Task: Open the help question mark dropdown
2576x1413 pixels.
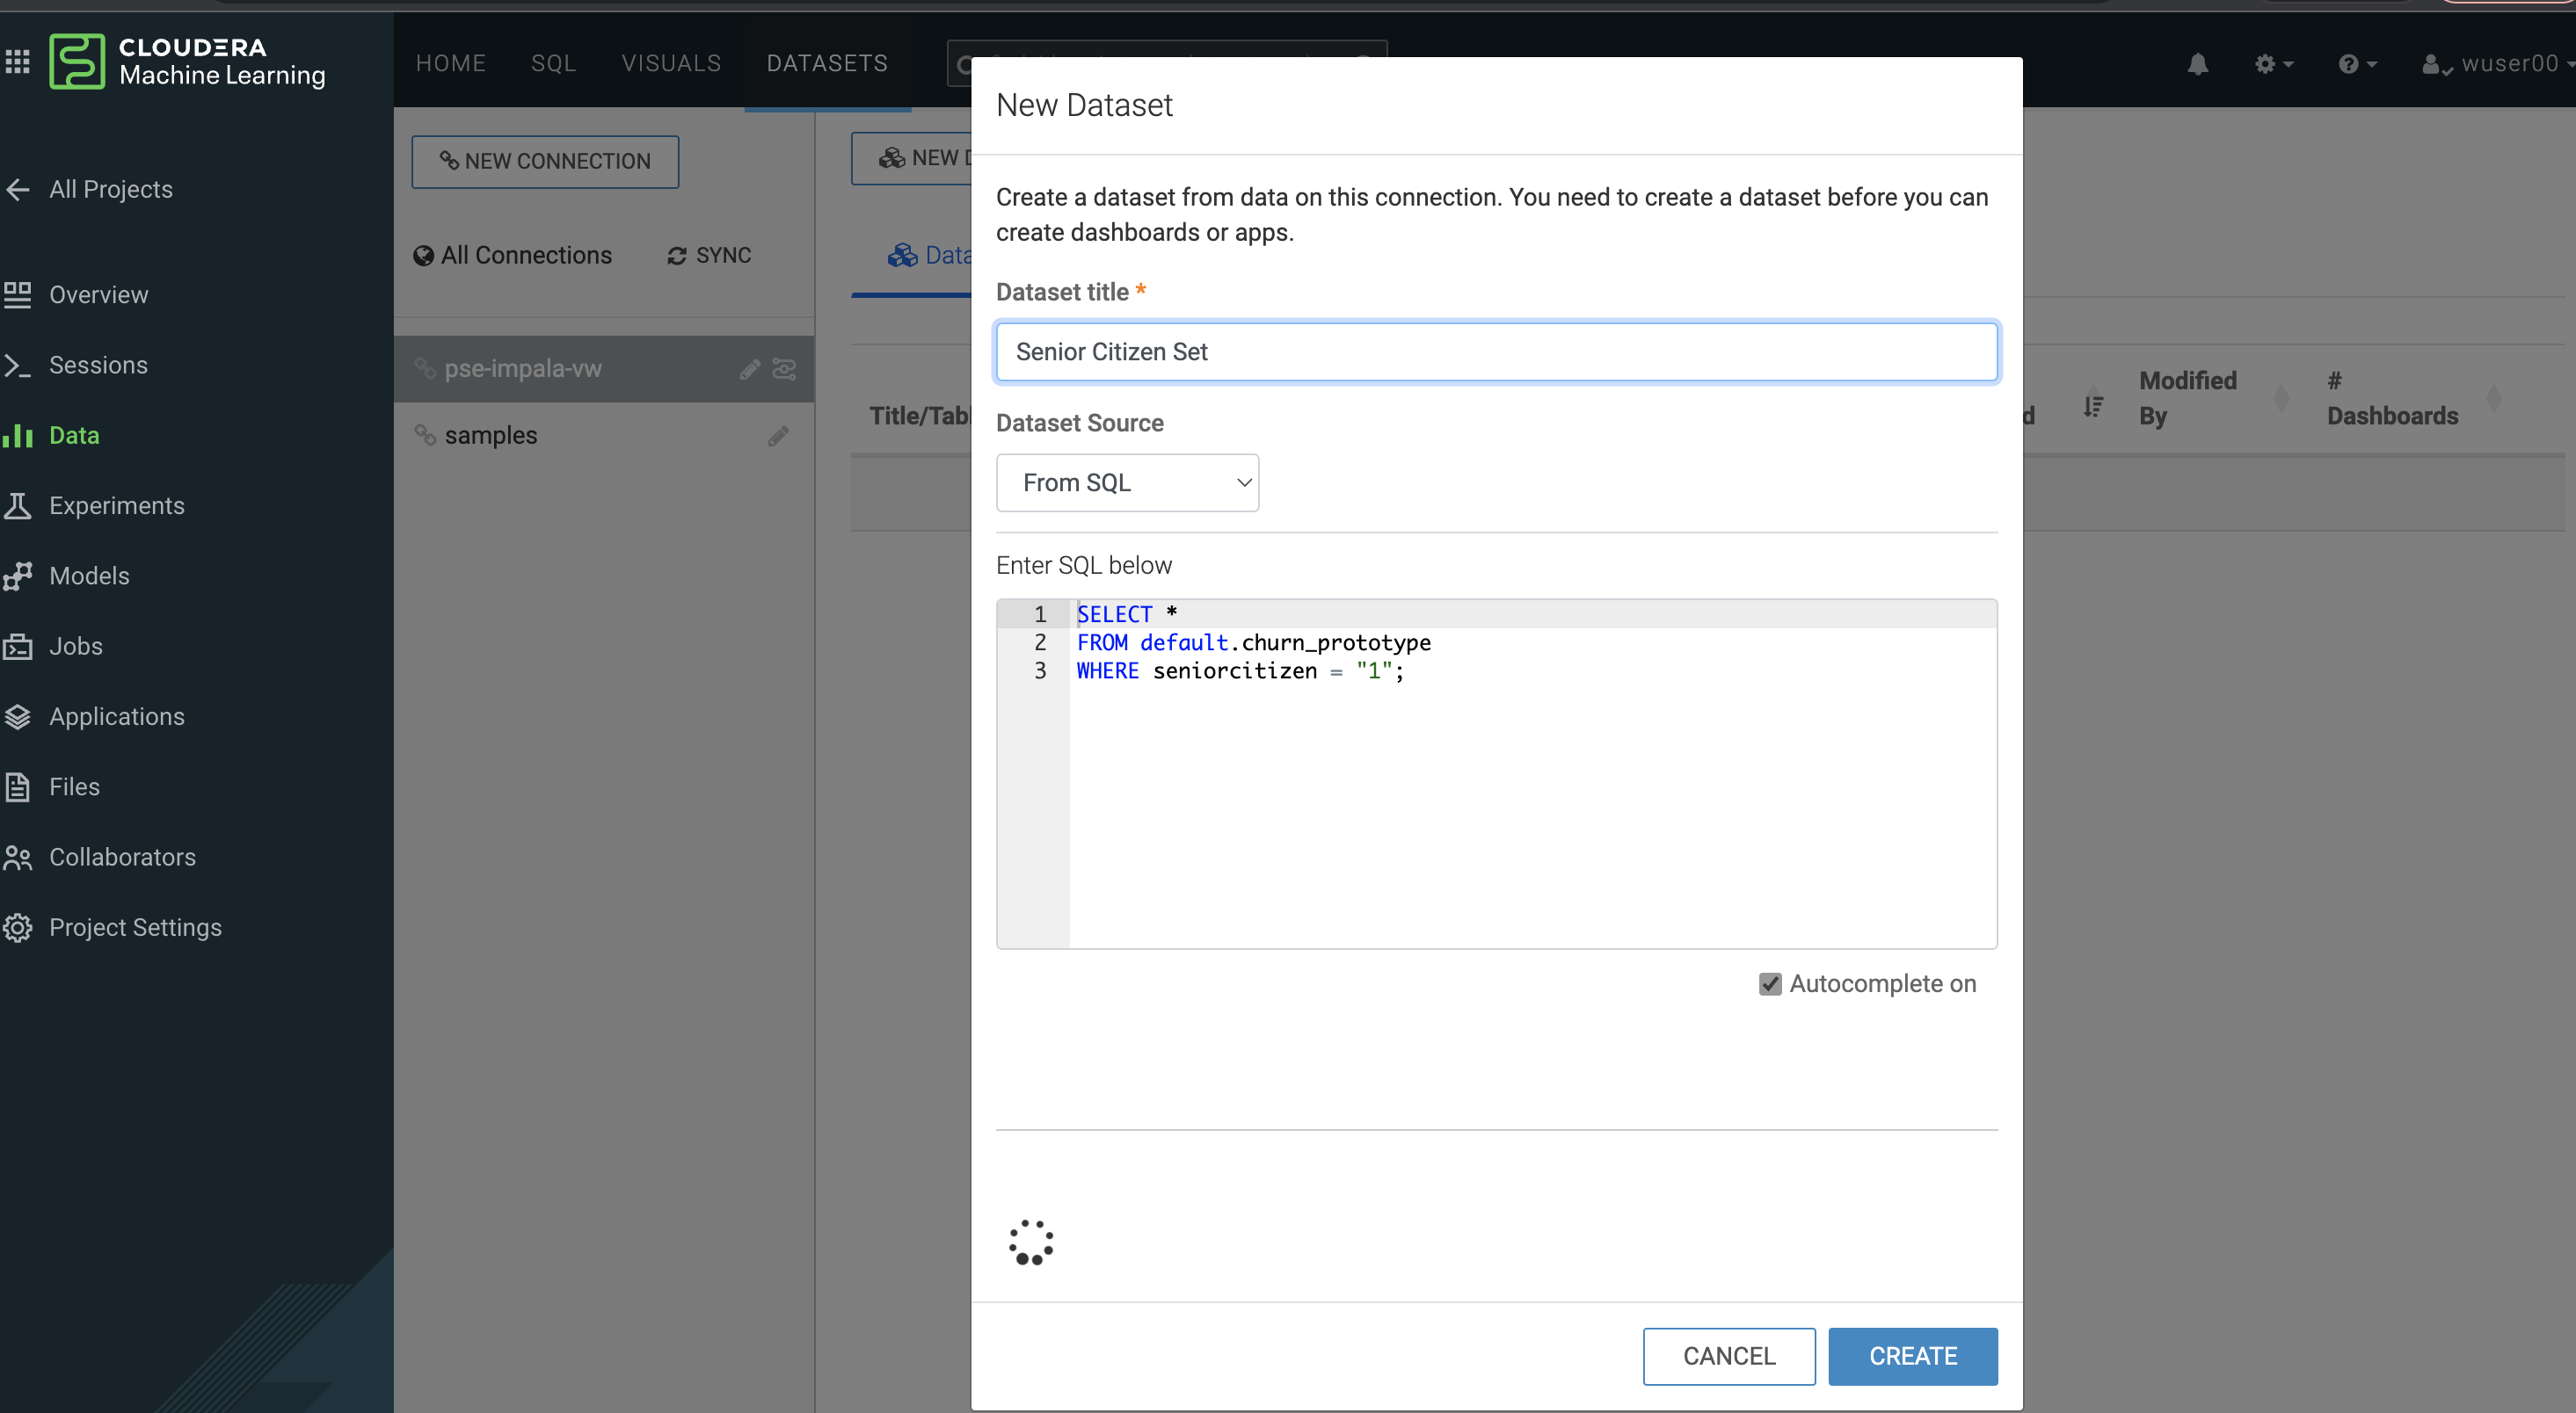Action: pos(2356,64)
